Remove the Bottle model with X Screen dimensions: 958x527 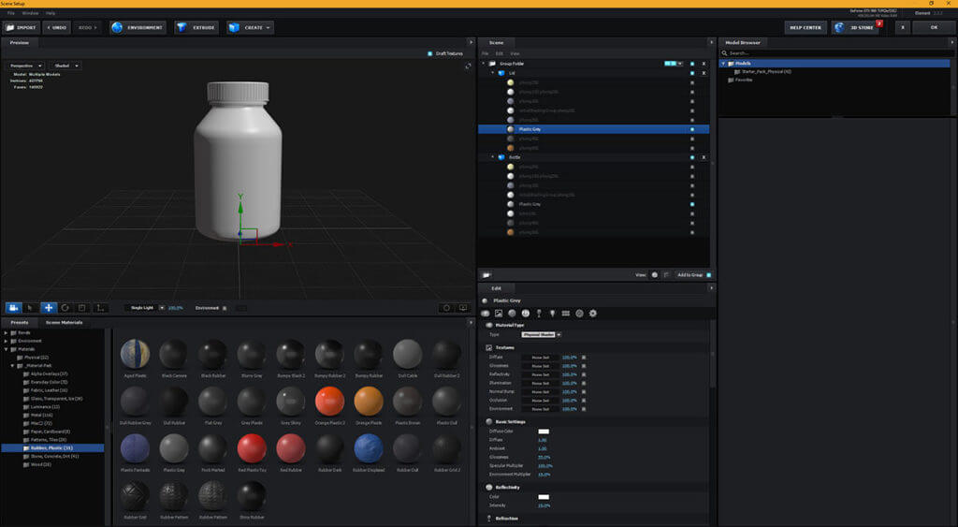(704, 157)
